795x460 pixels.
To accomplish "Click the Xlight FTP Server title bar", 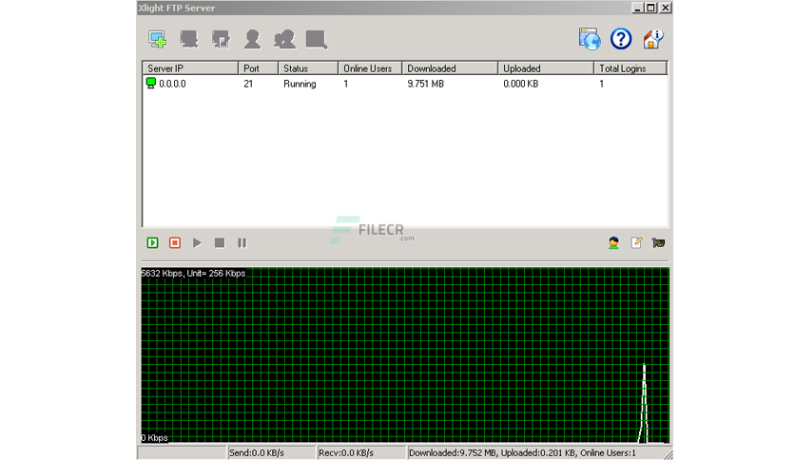I will tap(385, 8).
